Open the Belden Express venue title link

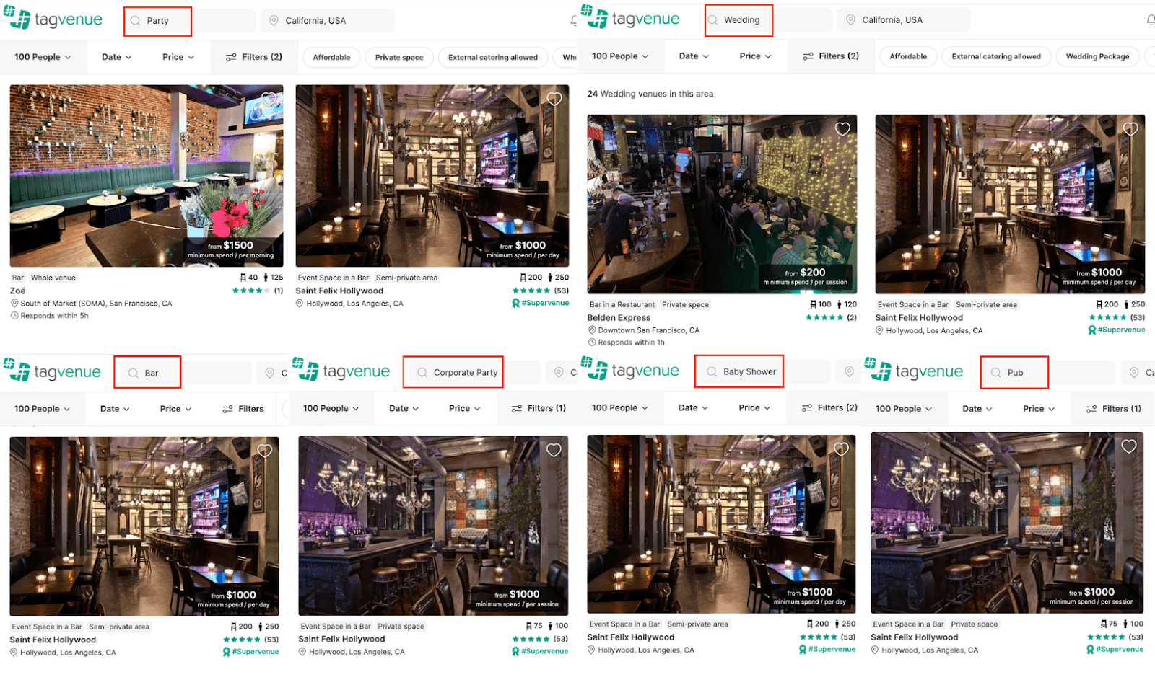point(619,318)
